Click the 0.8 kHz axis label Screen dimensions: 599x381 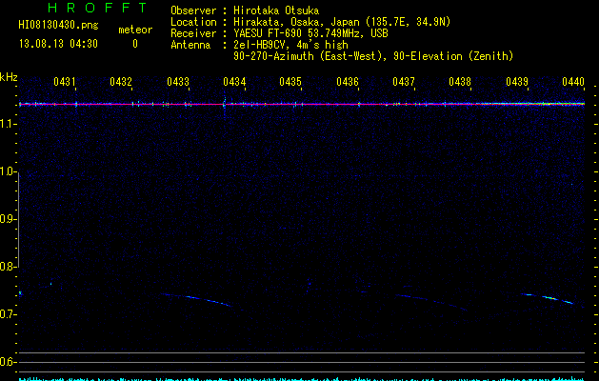point(9,267)
